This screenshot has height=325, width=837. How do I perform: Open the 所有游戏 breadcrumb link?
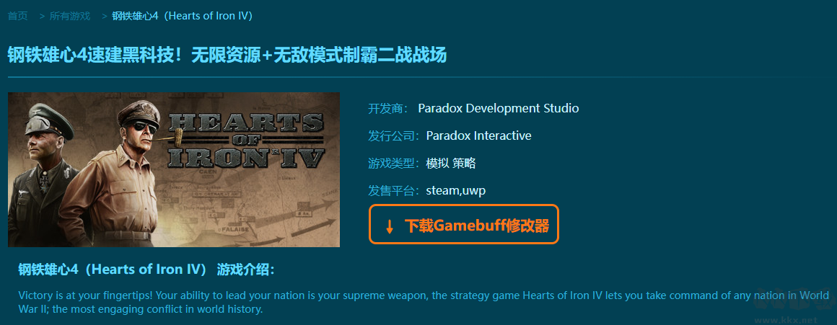pos(70,16)
